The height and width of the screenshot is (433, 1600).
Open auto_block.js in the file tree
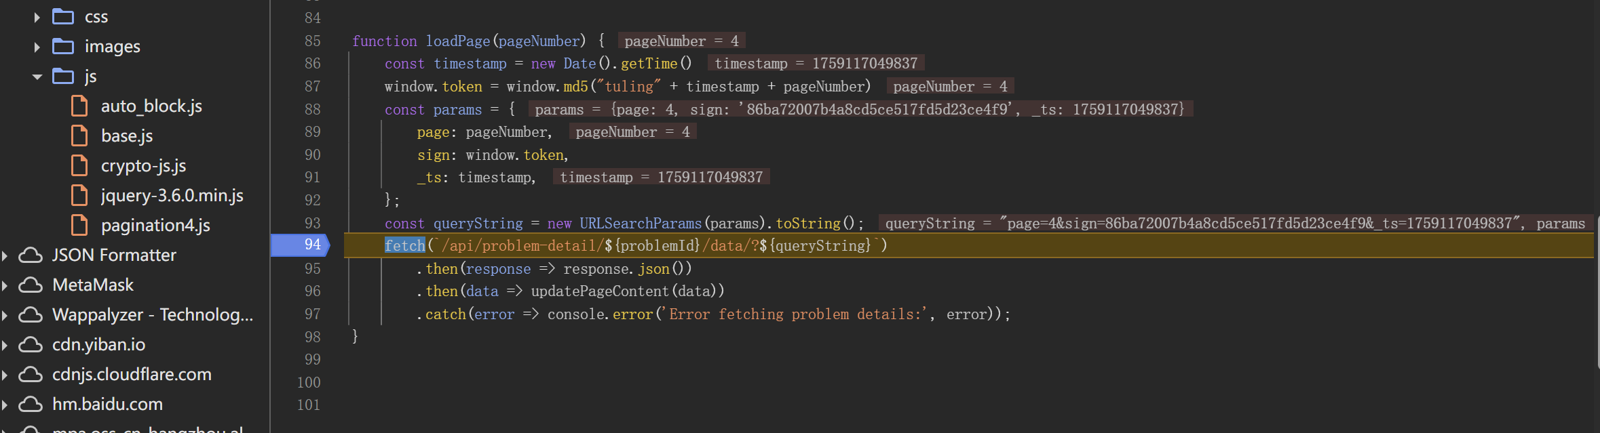pos(151,106)
